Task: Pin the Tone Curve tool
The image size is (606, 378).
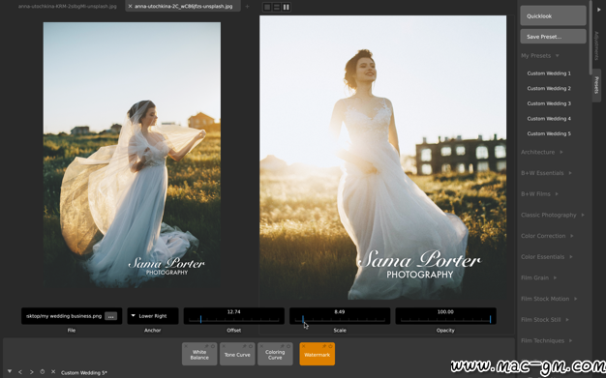Action: 244,346
